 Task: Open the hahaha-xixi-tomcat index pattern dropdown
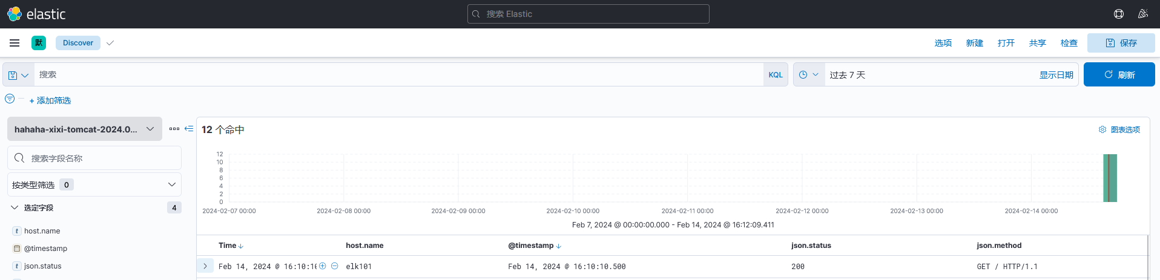(85, 129)
